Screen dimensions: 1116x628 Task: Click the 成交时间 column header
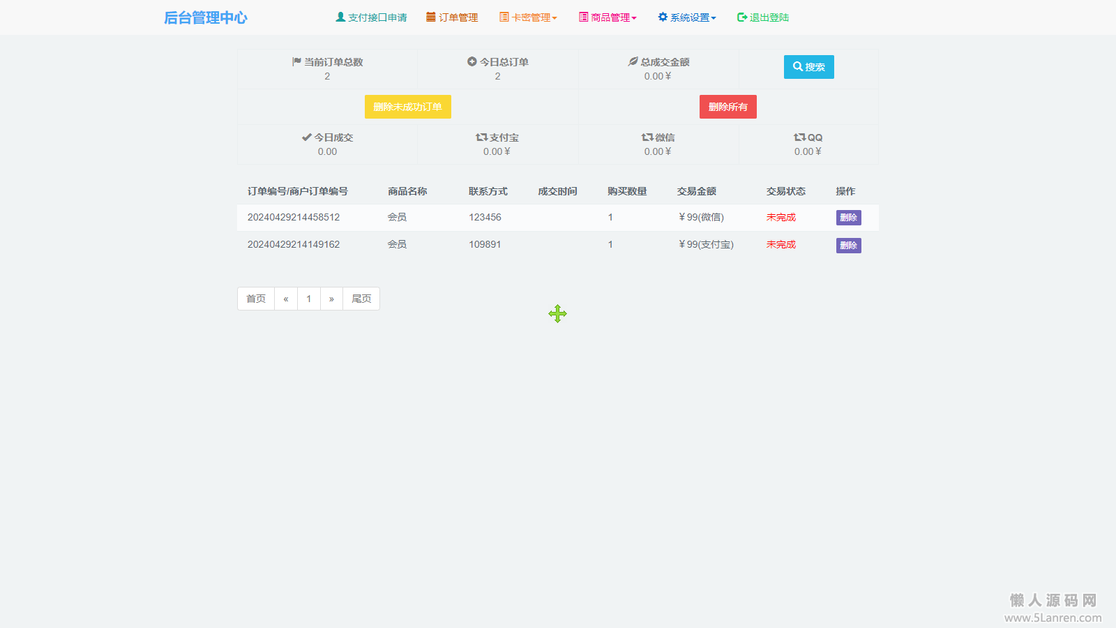(557, 191)
